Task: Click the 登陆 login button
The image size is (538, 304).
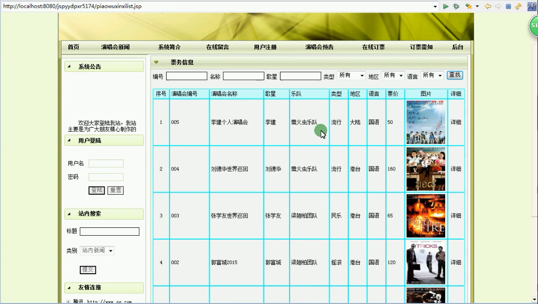Action: pyautogui.click(x=97, y=190)
